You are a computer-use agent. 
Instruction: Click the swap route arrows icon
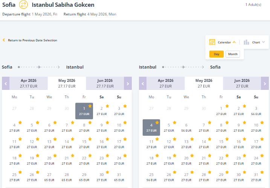coord(23,5)
